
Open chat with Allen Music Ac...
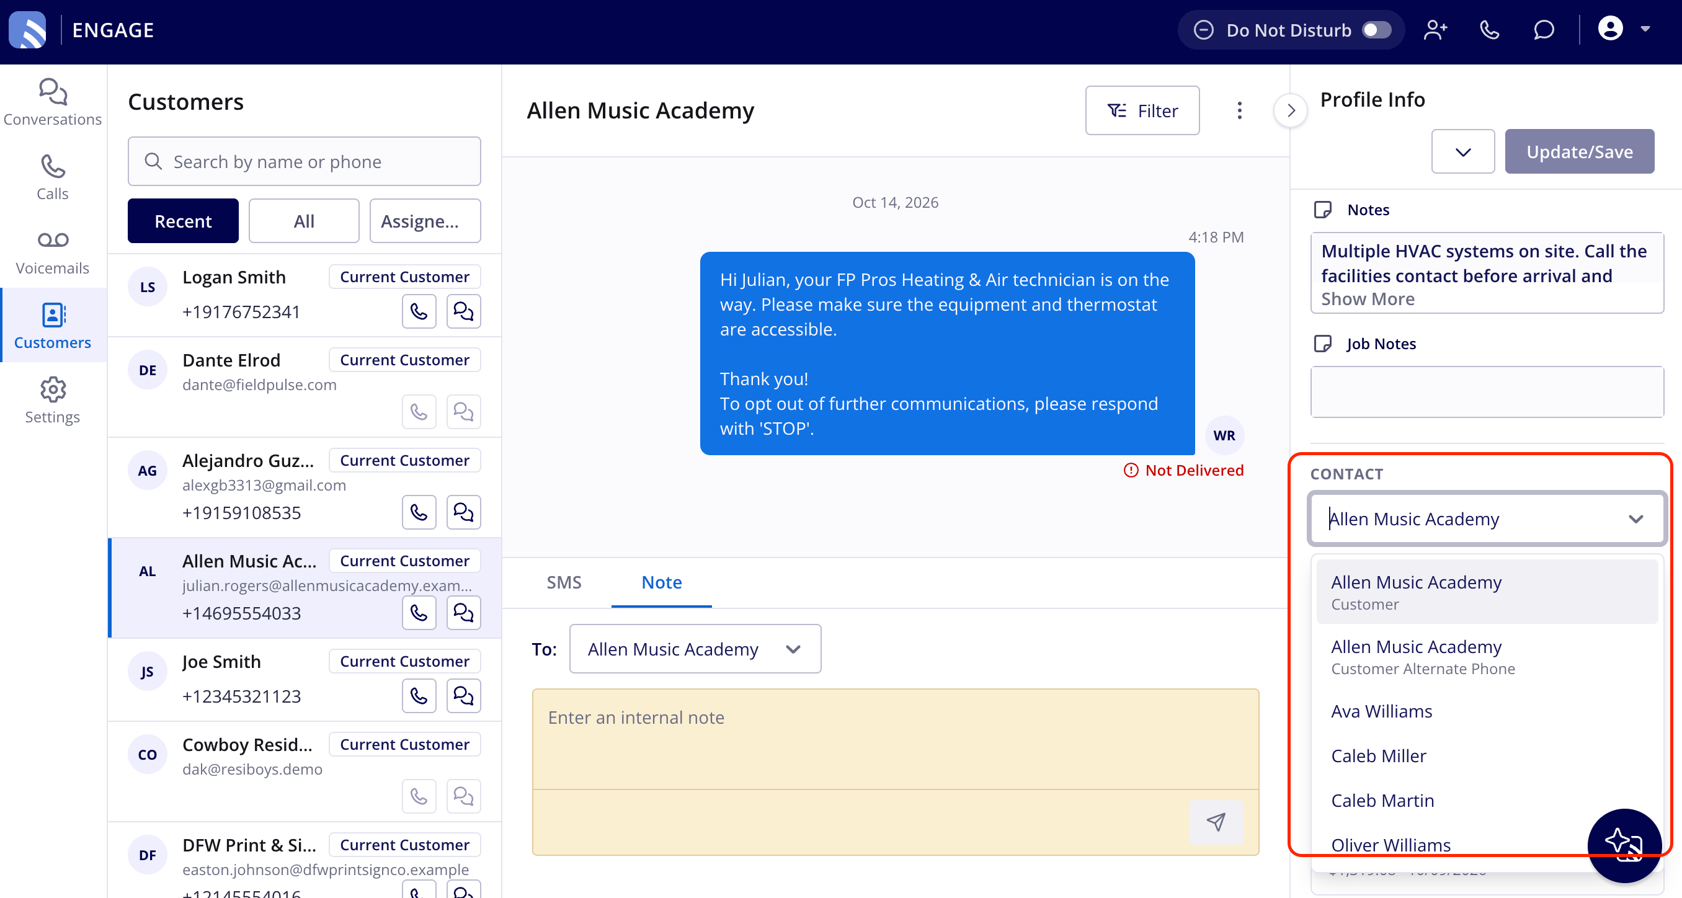click(x=463, y=613)
